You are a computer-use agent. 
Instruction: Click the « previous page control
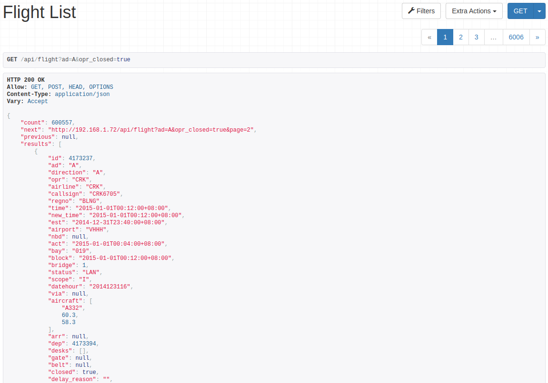click(x=429, y=37)
